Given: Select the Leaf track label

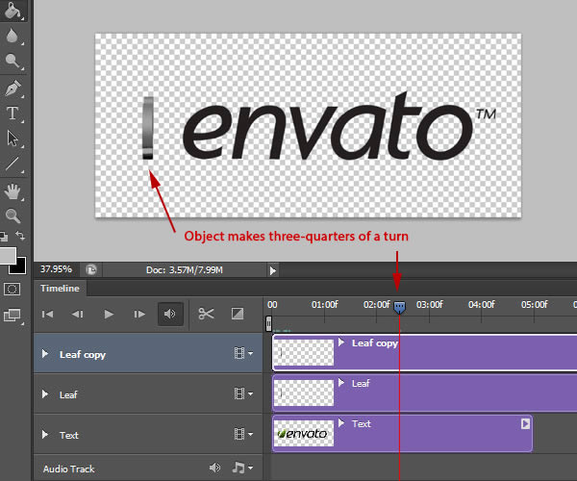Looking at the screenshot, I should [68, 394].
